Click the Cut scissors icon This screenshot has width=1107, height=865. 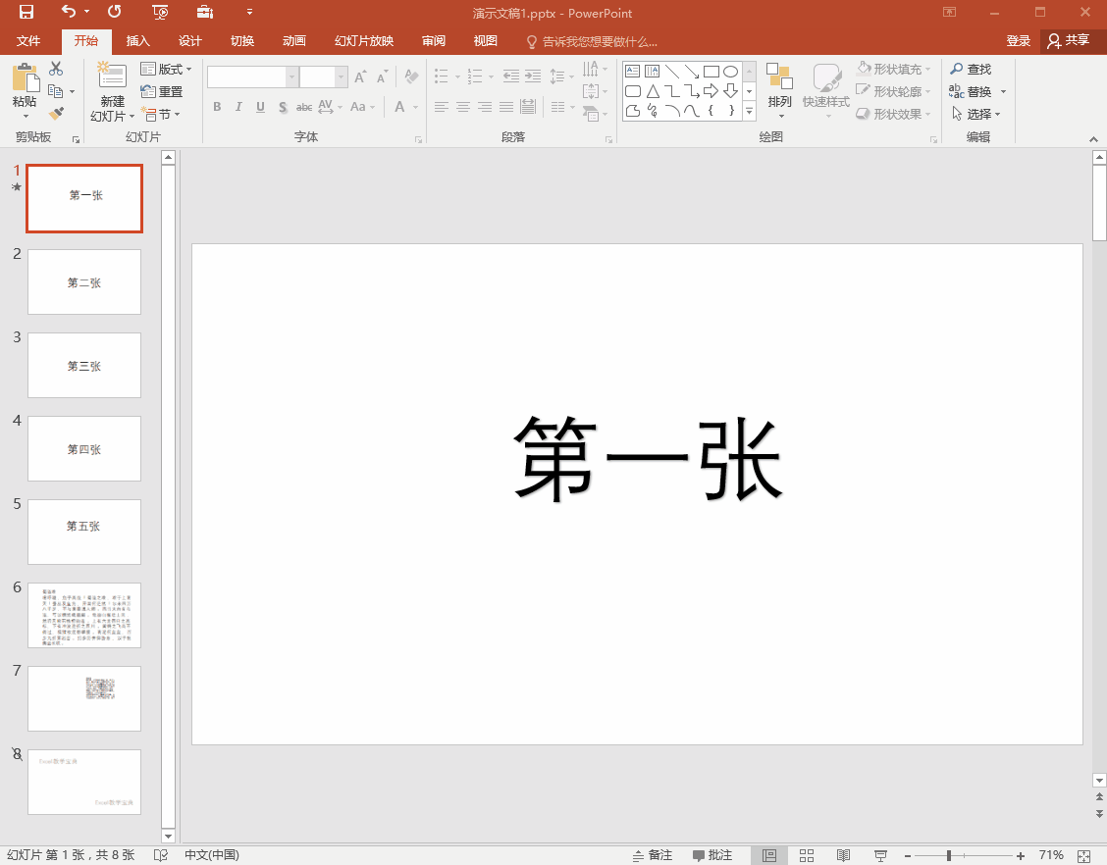(x=56, y=69)
